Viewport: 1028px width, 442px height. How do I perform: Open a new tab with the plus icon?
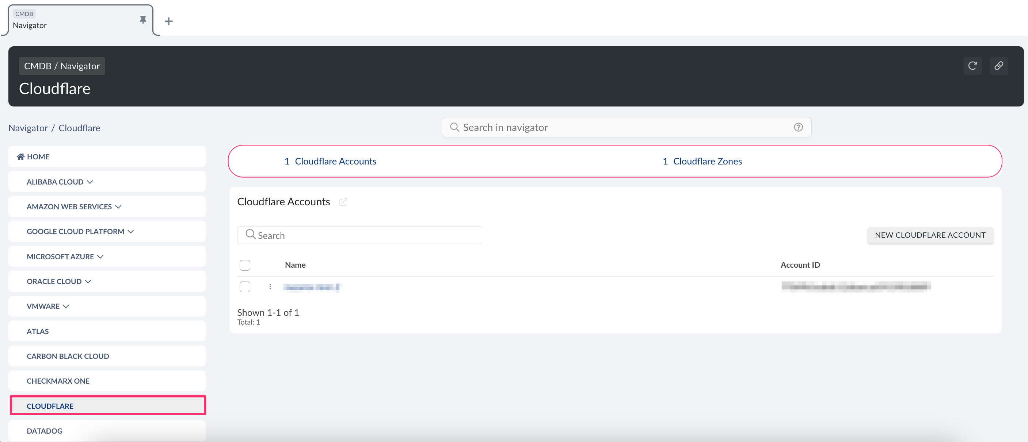click(x=169, y=21)
